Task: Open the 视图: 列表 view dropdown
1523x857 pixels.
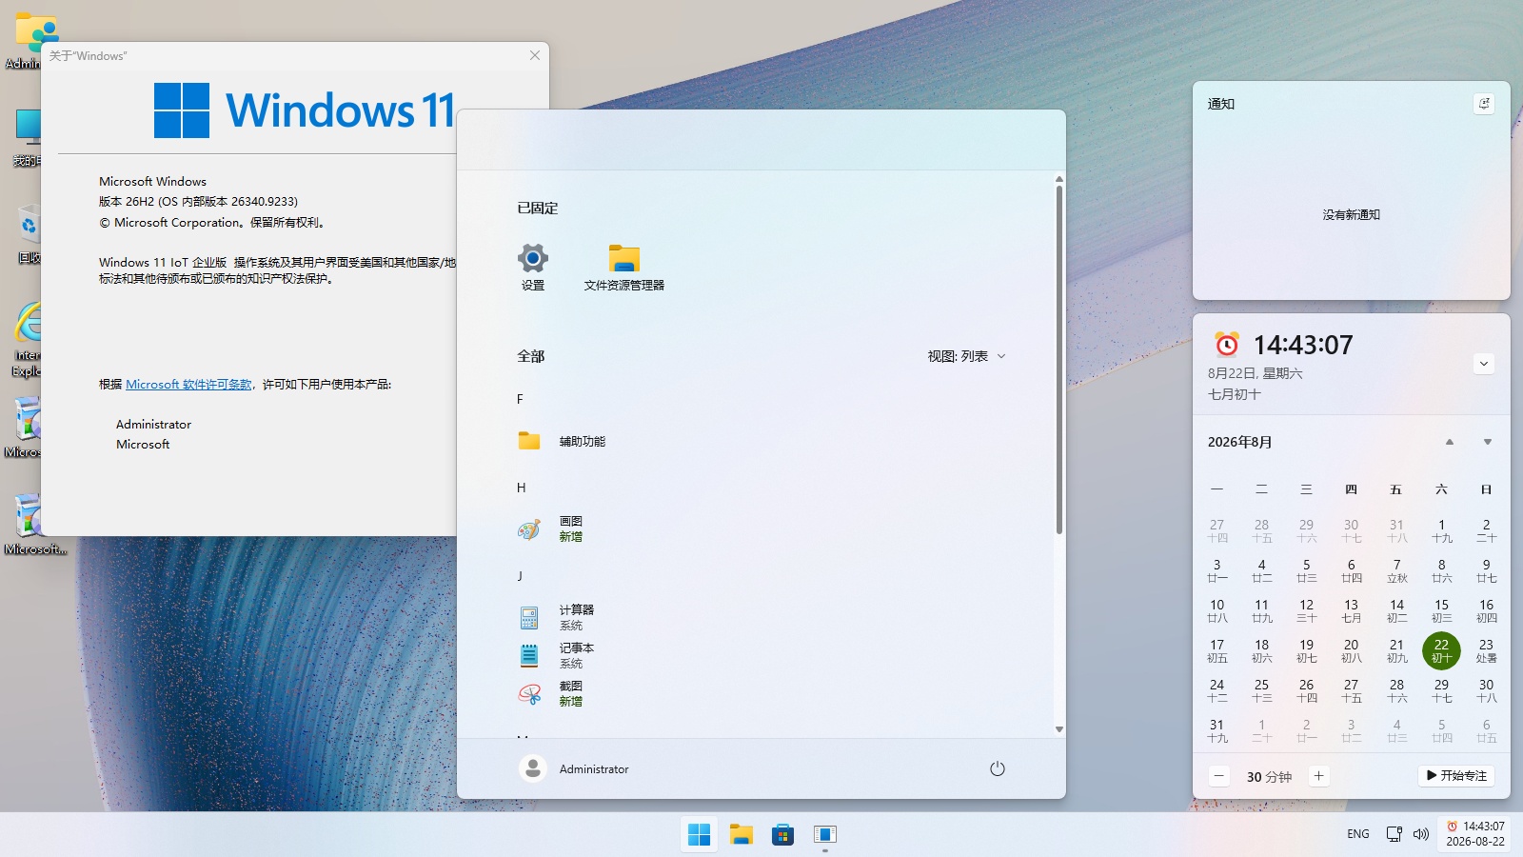Action: click(967, 356)
